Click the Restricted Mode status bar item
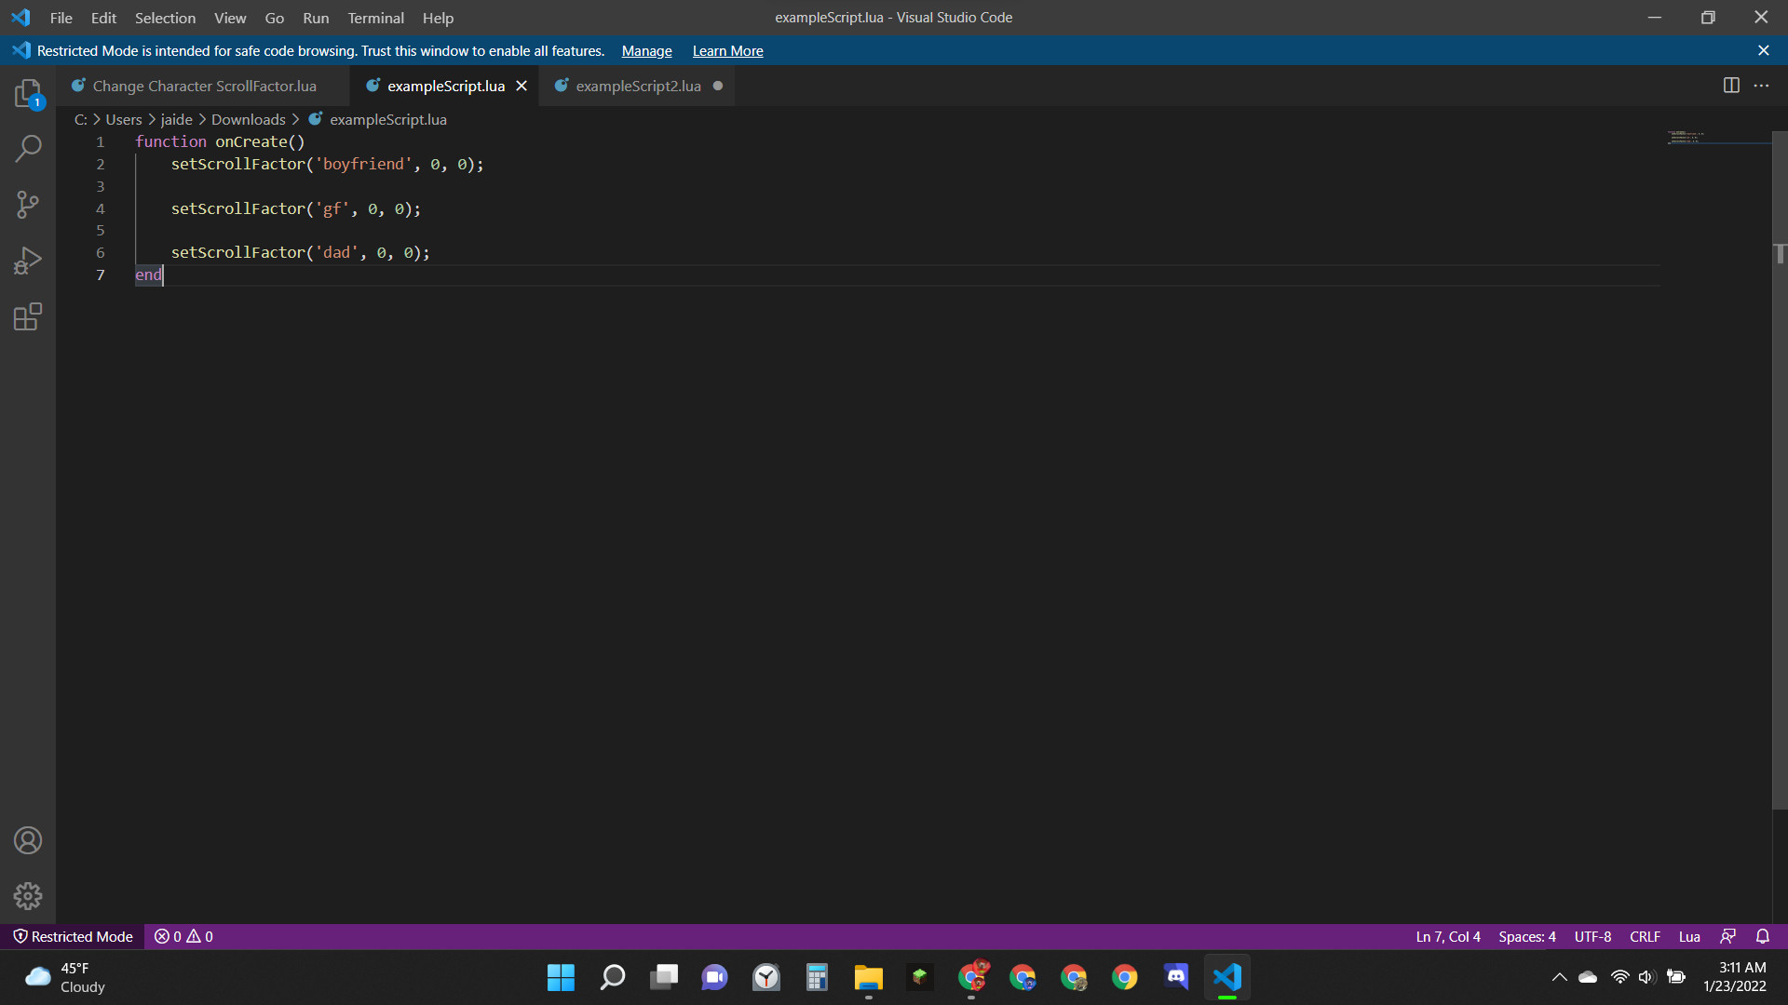This screenshot has height=1005, width=1788. 73,936
